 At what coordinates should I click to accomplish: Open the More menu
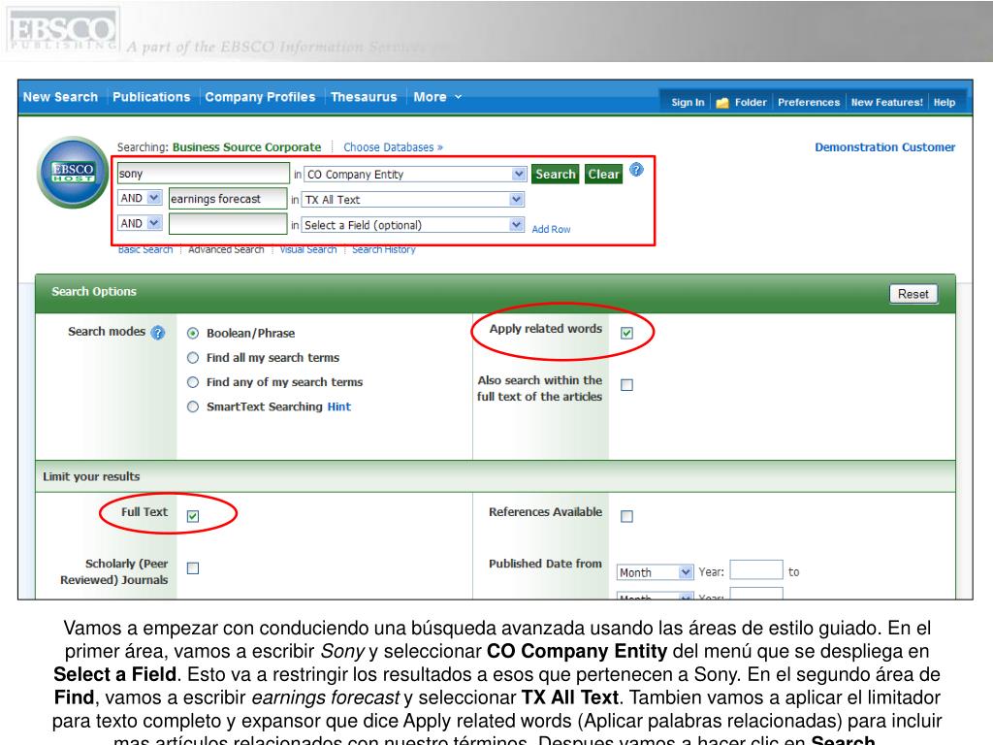click(436, 97)
